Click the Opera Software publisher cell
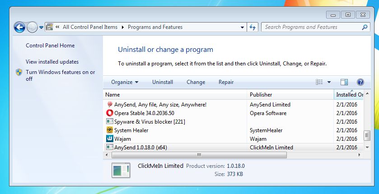This screenshot has width=379, height=194. [x=268, y=113]
